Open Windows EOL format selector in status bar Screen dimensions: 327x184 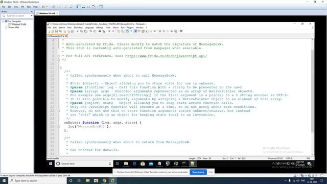pyautogui.click(x=275, y=158)
